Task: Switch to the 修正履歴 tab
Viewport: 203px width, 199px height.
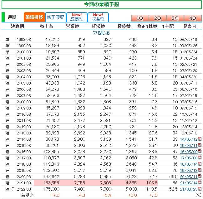Action: [x=55, y=17]
